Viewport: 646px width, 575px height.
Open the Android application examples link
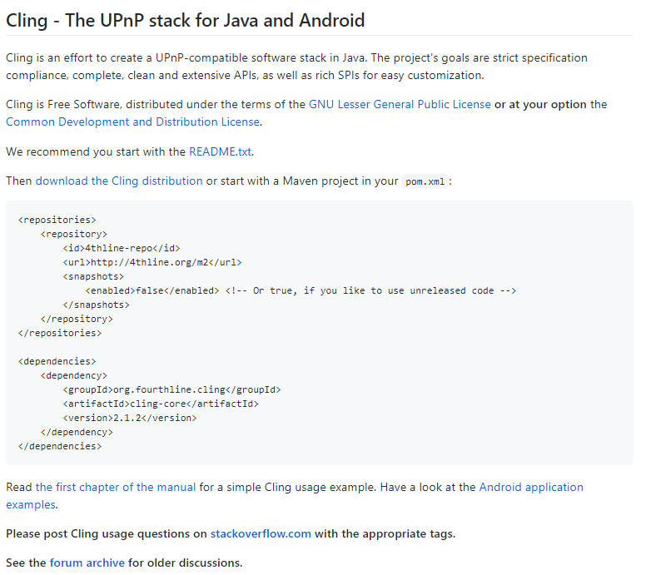pos(531,487)
